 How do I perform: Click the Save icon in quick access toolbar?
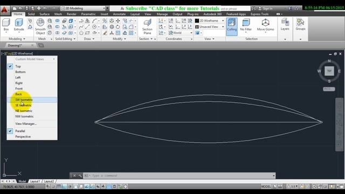point(26,9)
